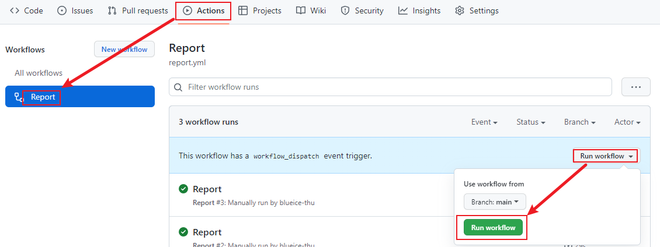This screenshot has width=660, height=247.
Task: Switch to the Actions tab
Action: click(203, 11)
